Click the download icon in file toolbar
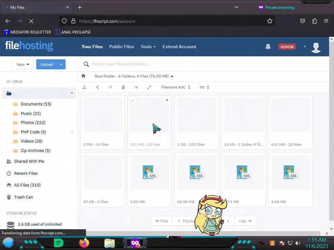Viewport: 334px width, 250px height. (84, 87)
